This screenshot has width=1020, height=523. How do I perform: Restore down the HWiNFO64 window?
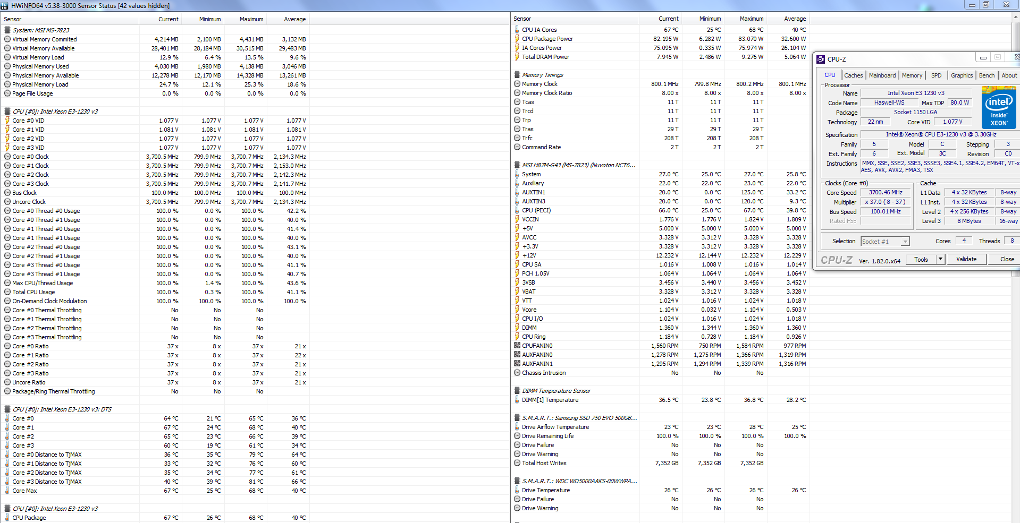(x=986, y=5)
